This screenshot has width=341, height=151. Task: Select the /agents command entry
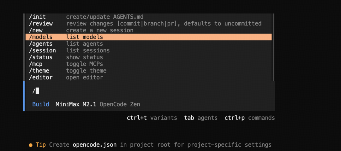pyautogui.click(x=41, y=44)
